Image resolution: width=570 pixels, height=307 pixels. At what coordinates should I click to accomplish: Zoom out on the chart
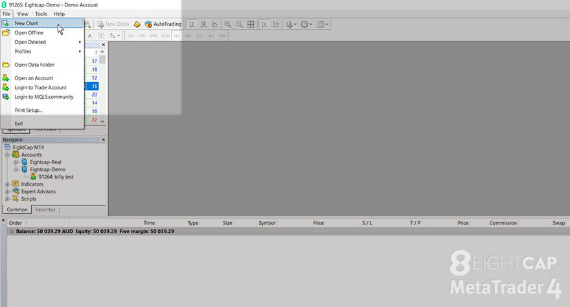(239, 25)
